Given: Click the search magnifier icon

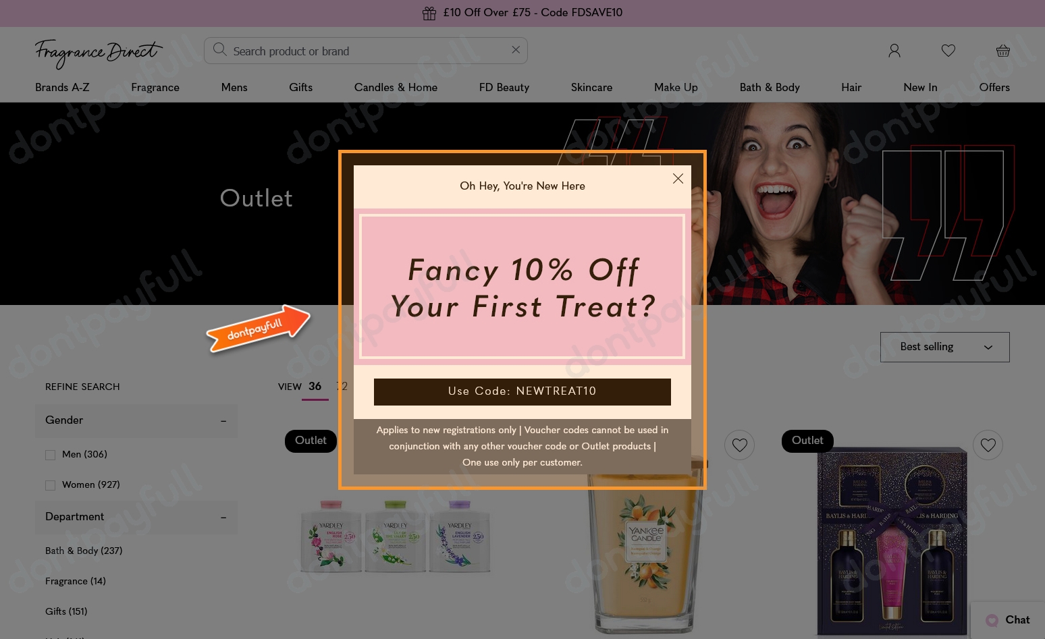Looking at the screenshot, I should click(219, 50).
